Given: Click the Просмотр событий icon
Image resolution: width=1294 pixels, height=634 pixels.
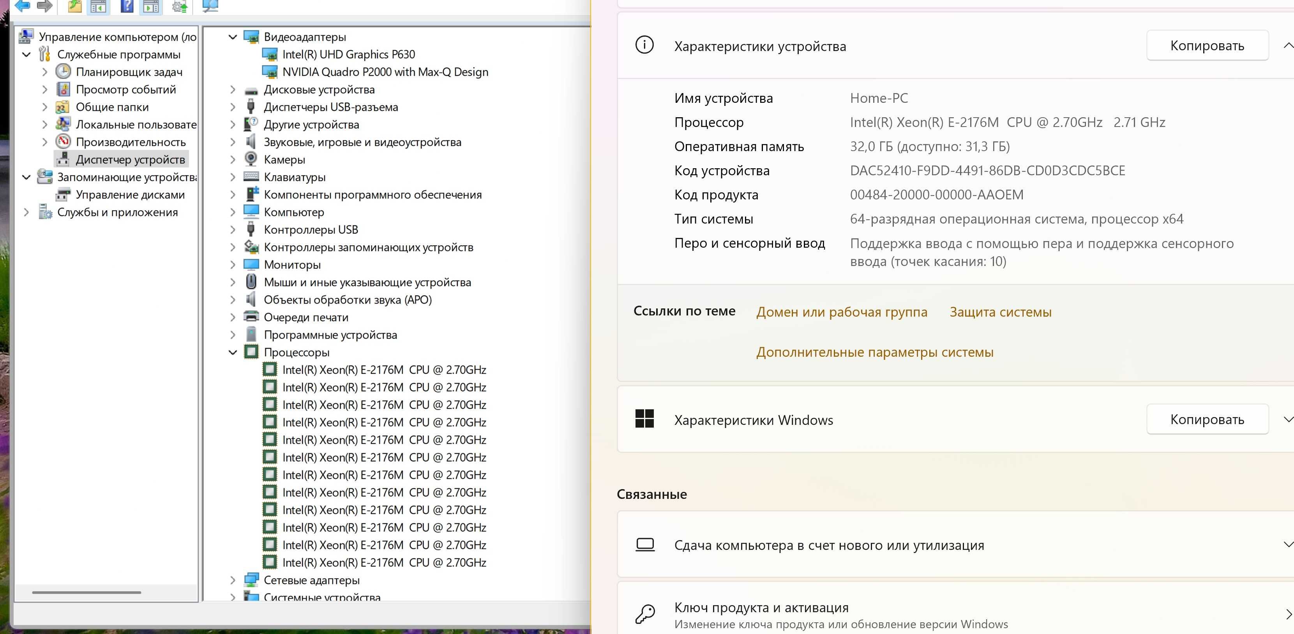Looking at the screenshot, I should pos(63,89).
